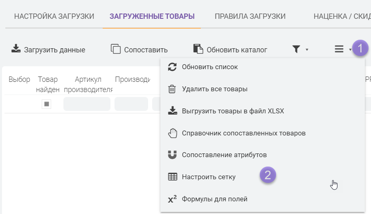371x214 pixels.
Task: Switch to the Настройка загрузки tab
Action: pos(54,17)
